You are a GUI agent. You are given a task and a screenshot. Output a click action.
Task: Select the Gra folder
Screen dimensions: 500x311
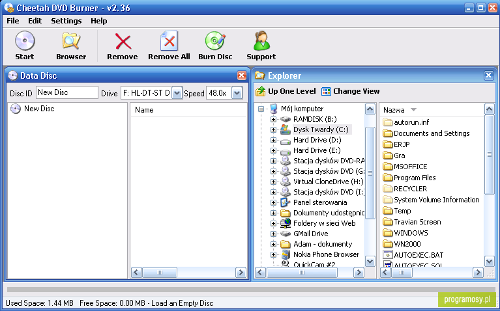coord(399,155)
